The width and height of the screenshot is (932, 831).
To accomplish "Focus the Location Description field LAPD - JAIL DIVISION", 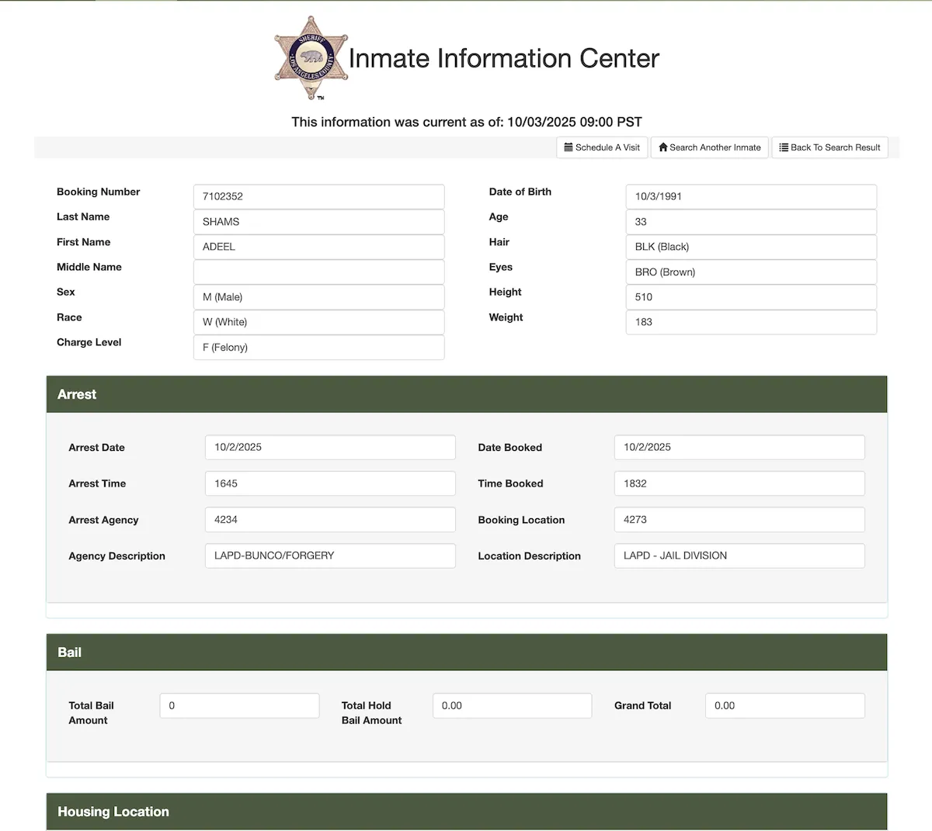I will click(x=739, y=556).
